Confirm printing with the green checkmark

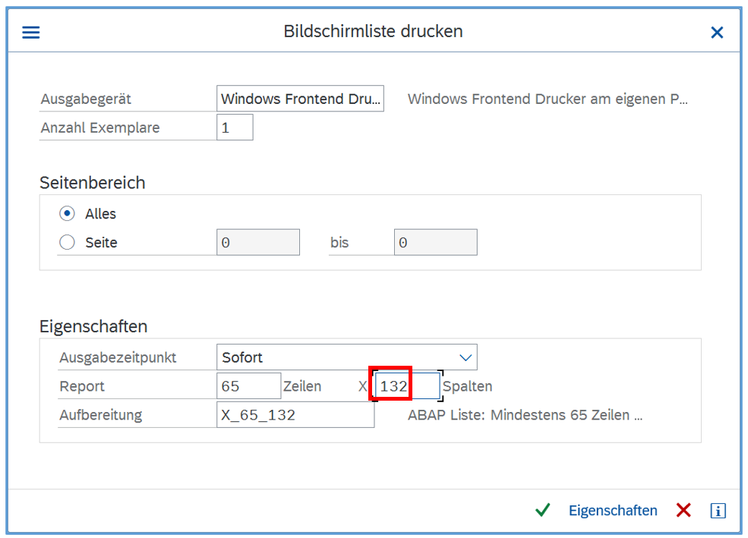(x=542, y=511)
